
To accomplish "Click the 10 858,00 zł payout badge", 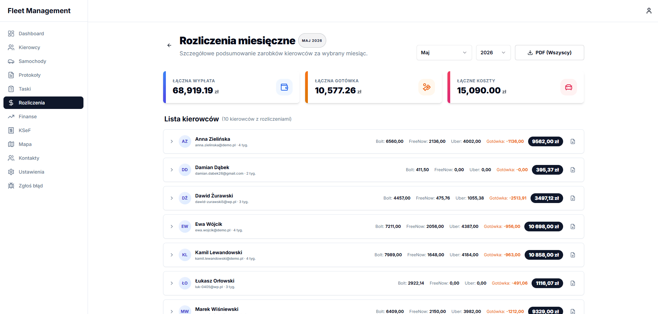I will (x=544, y=255).
